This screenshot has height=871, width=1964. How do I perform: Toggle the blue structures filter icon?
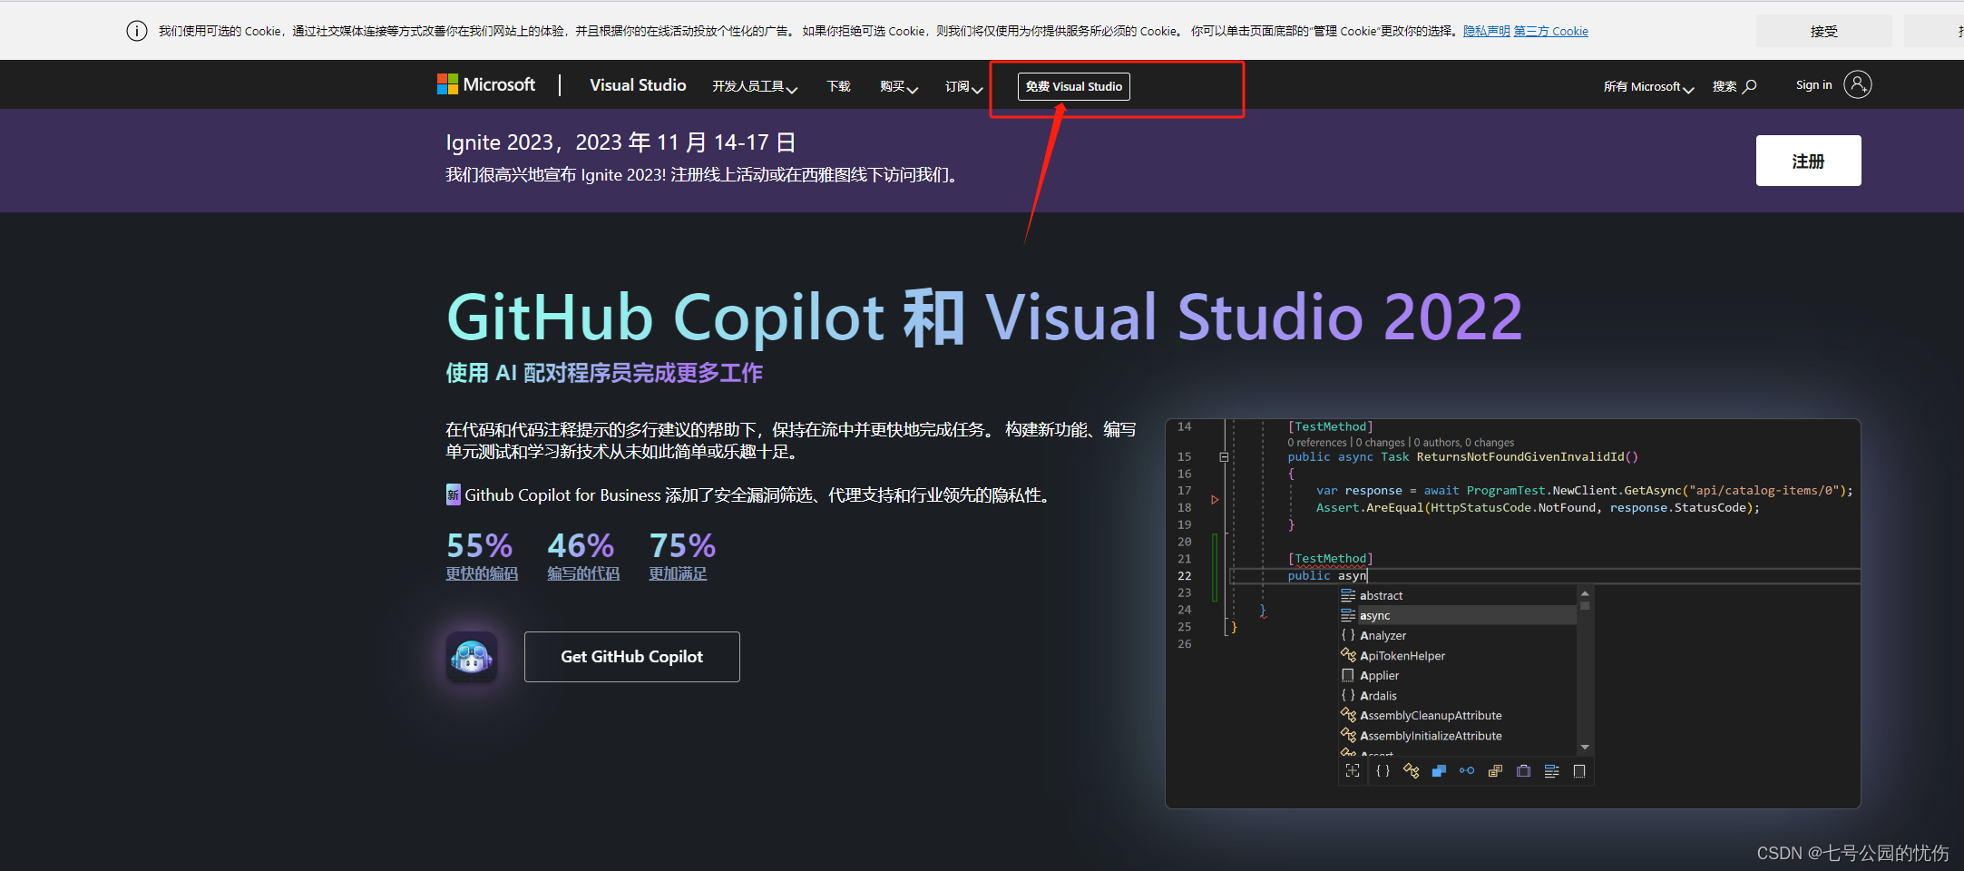pos(1439,770)
